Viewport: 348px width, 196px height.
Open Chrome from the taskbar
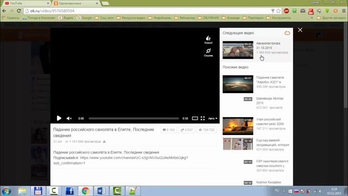point(85,191)
